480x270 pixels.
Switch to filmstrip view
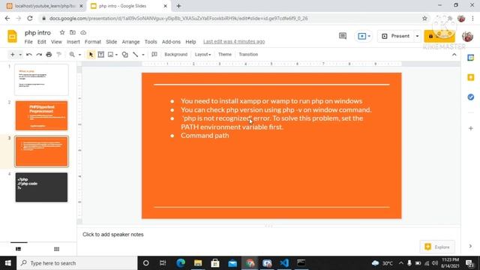point(18,249)
